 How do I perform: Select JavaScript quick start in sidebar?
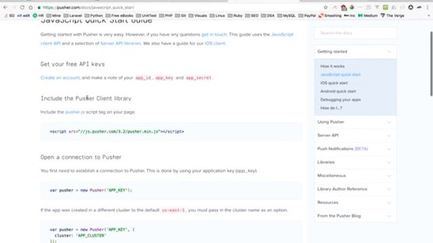pyautogui.click(x=340, y=75)
